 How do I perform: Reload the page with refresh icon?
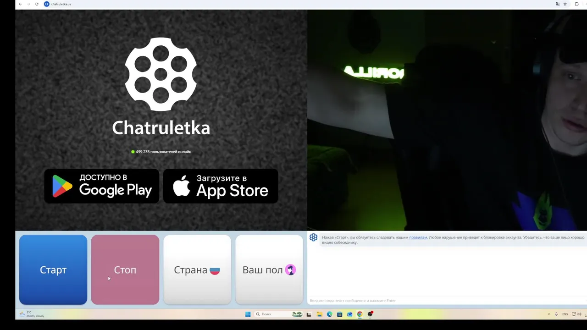37,4
